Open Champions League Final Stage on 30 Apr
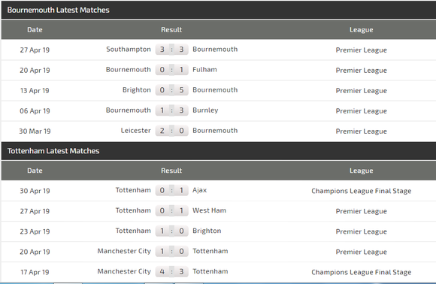This screenshot has width=436, height=284. tap(361, 191)
